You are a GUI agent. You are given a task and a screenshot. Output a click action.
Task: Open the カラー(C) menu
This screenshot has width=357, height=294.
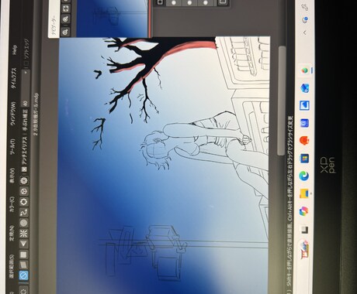[x=12, y=205]
